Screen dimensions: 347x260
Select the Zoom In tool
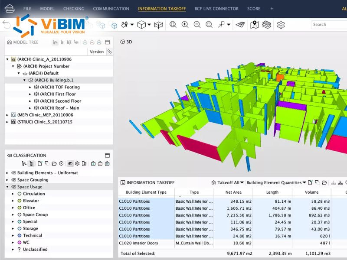[185, 25]
